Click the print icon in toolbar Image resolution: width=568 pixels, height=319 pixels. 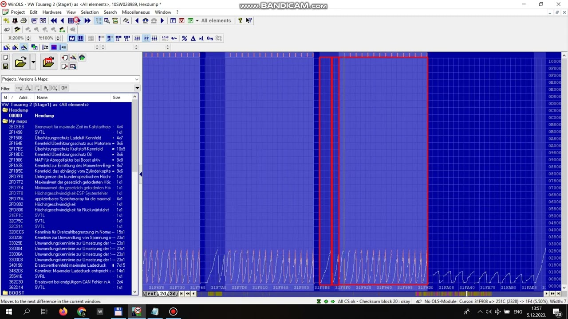click(x=24, y=21)
